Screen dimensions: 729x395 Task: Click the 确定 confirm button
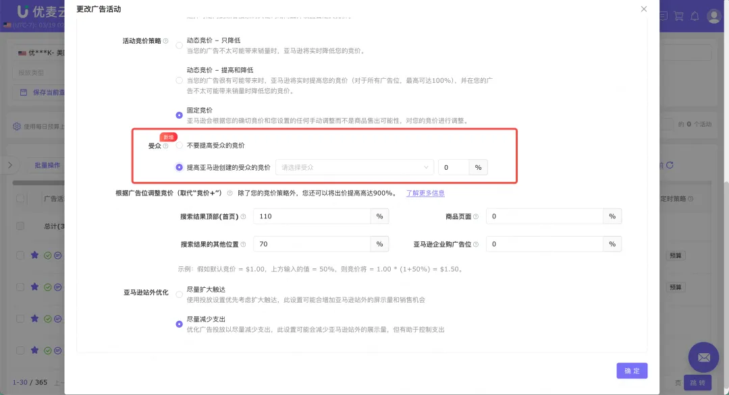[x=632, y=371]
